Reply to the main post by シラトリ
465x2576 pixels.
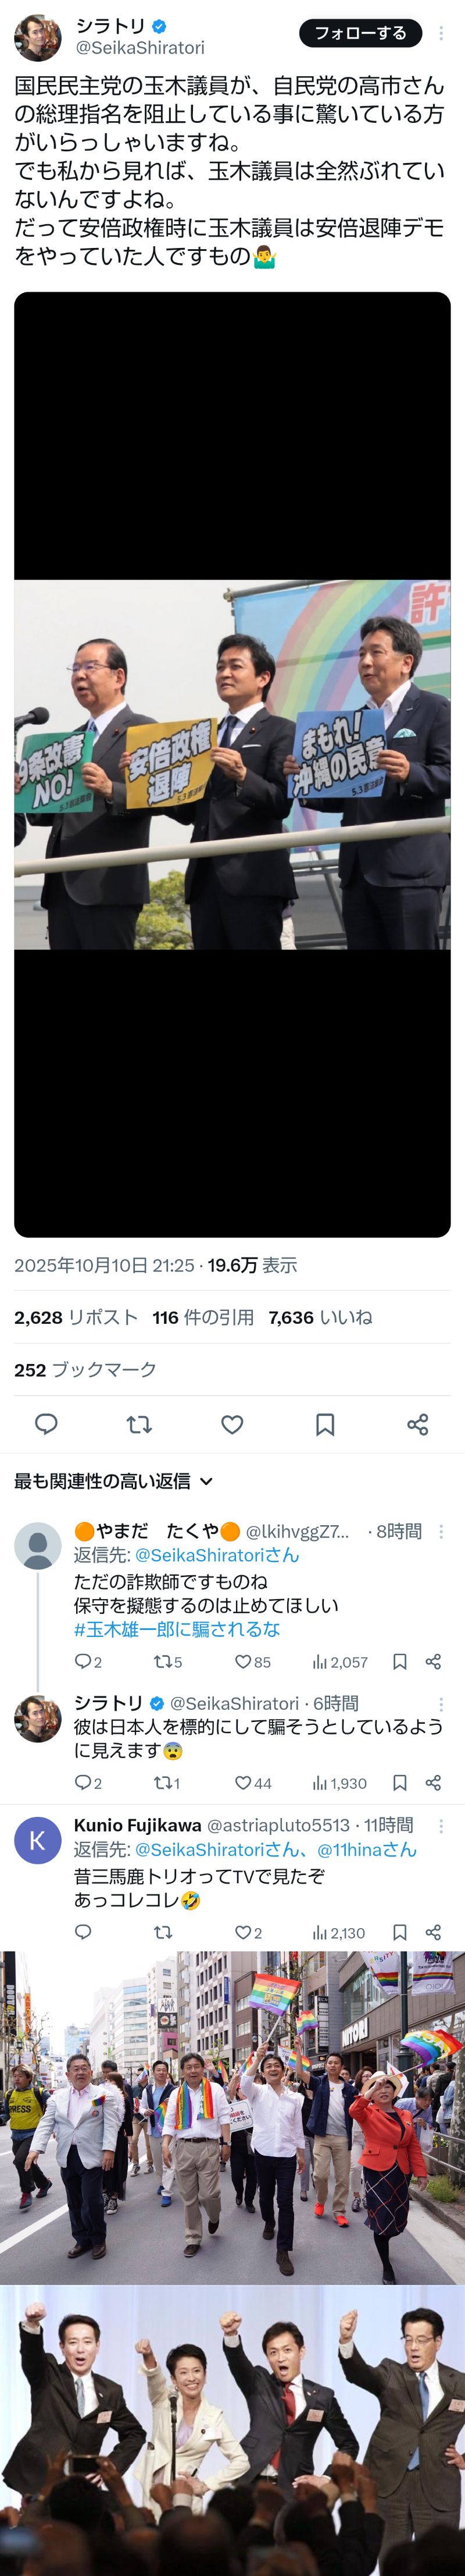(x=46, y=1423)
